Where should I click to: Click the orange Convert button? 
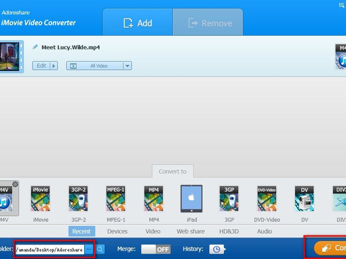pyautogui.click(x=330, y=248)
